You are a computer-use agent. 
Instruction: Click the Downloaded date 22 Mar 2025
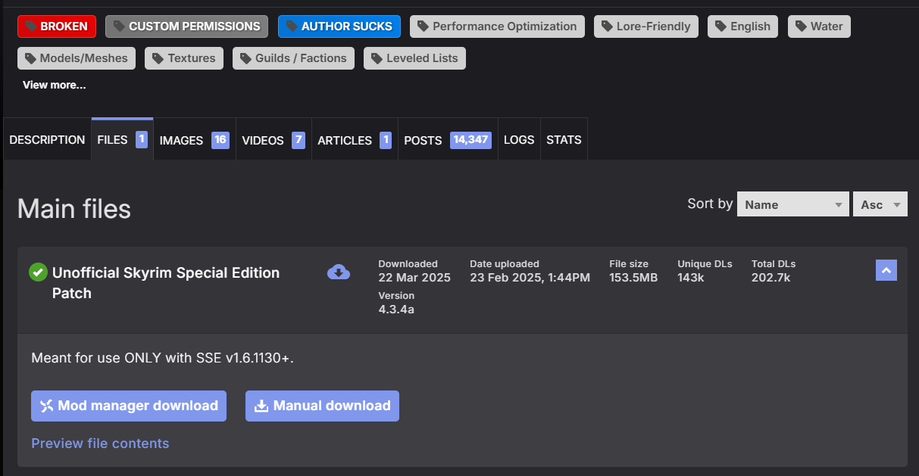click(414, 278)
